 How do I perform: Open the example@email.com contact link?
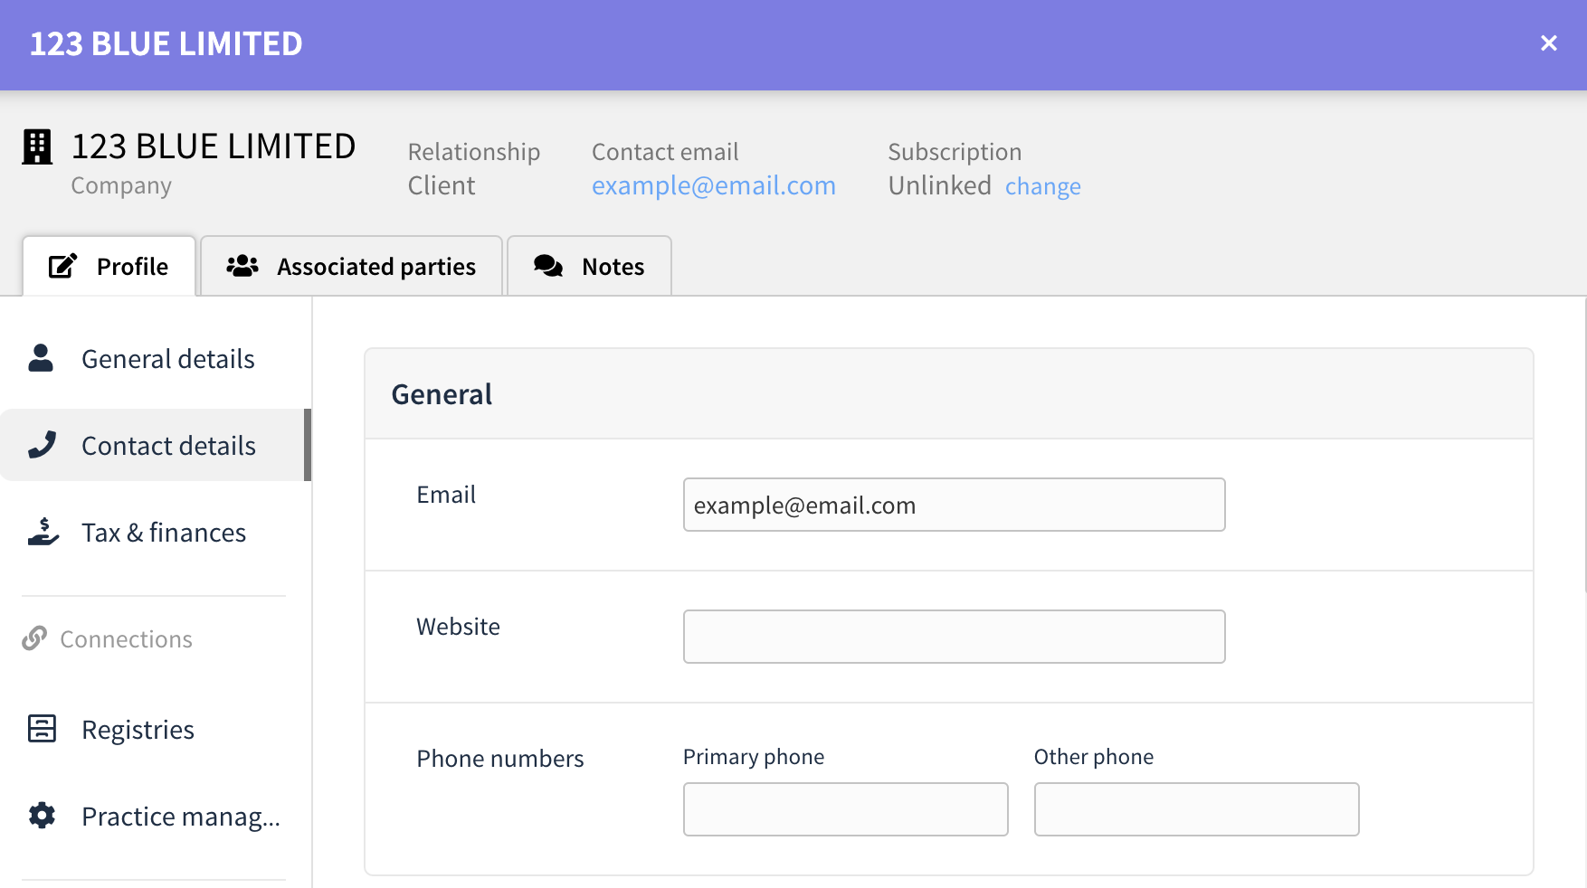(714, 185)
